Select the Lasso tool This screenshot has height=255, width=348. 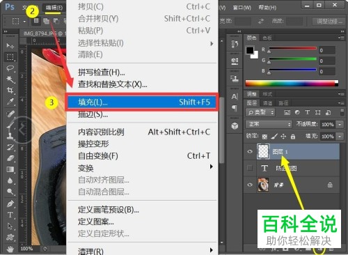point(10,68)
